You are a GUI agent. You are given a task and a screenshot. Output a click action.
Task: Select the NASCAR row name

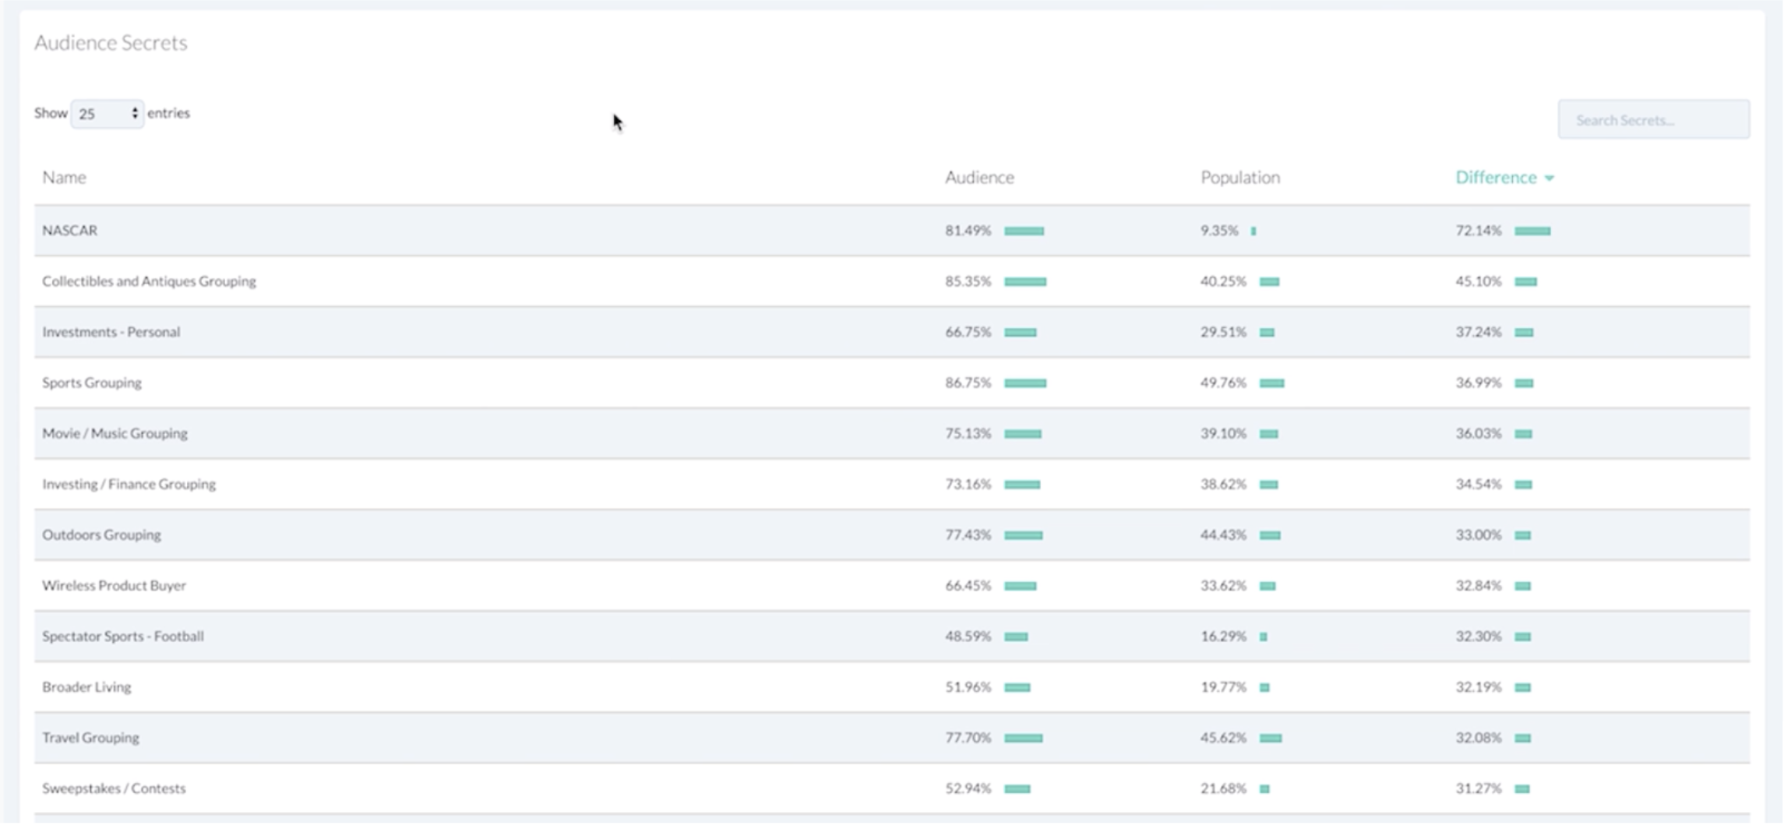click(69, 231)
